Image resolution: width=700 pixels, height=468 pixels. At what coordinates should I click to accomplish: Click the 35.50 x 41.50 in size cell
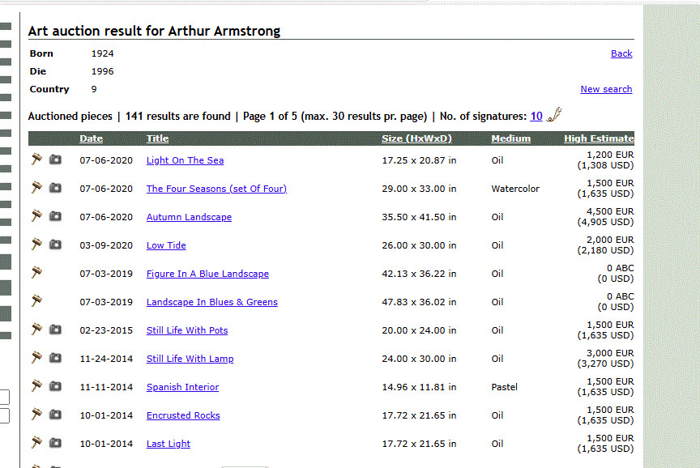pos(419,217)
